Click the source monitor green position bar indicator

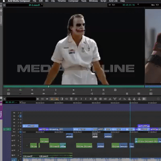48,87
